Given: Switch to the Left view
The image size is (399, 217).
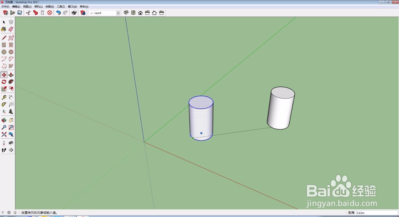Looking at the screenshot, I should pyautogui.click(x=161, y=13).
